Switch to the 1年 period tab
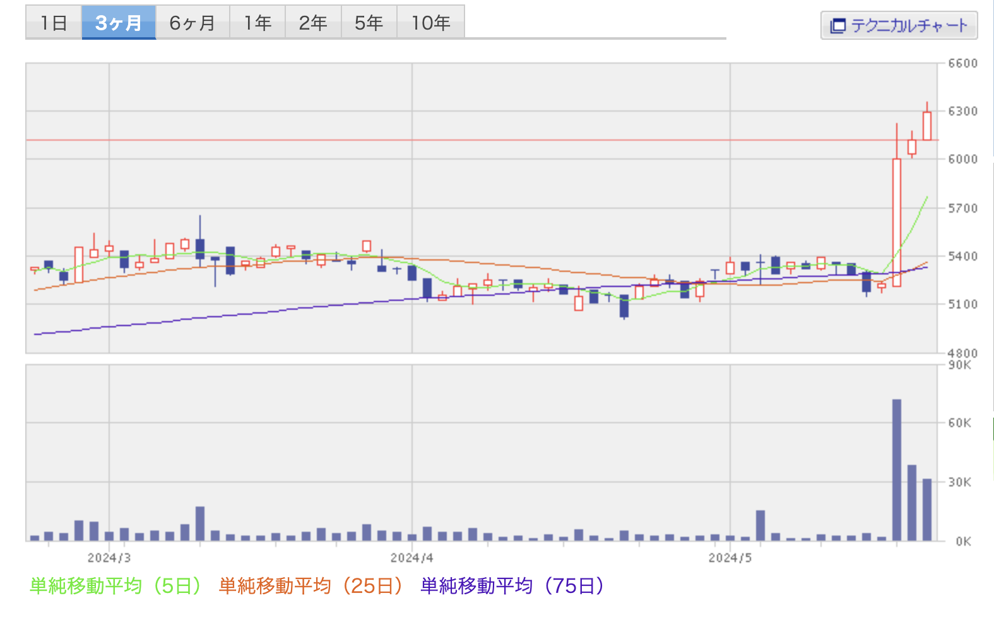The width and height of the screenshot is (994, 622). 257,23
